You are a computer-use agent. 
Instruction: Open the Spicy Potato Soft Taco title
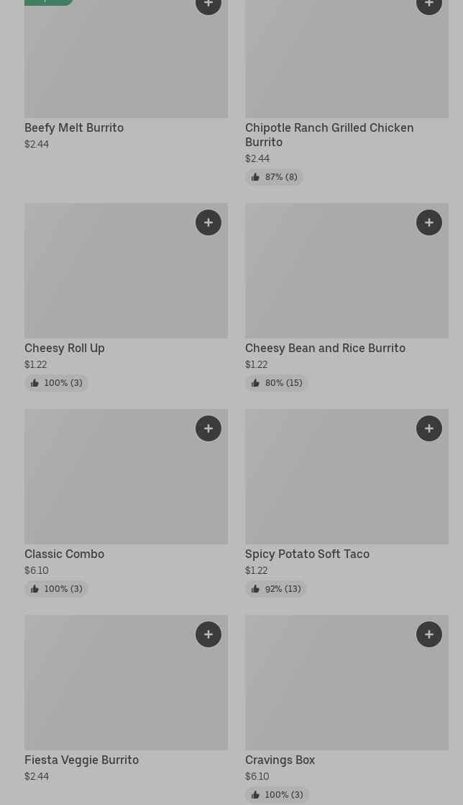[307, 554]
